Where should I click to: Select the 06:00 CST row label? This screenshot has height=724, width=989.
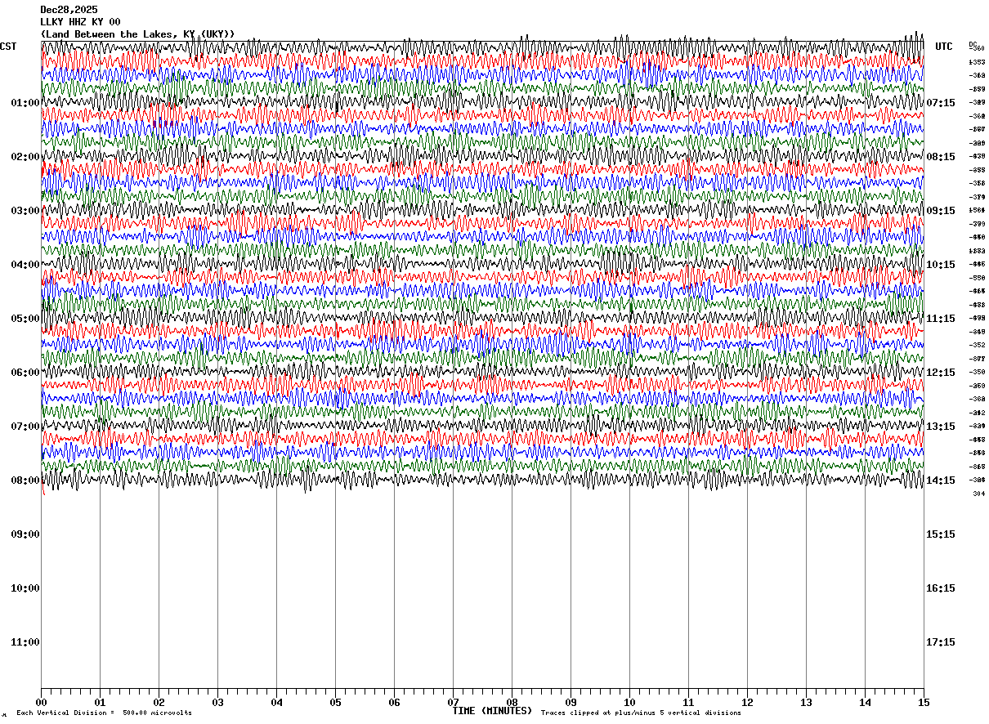[25, 373]
